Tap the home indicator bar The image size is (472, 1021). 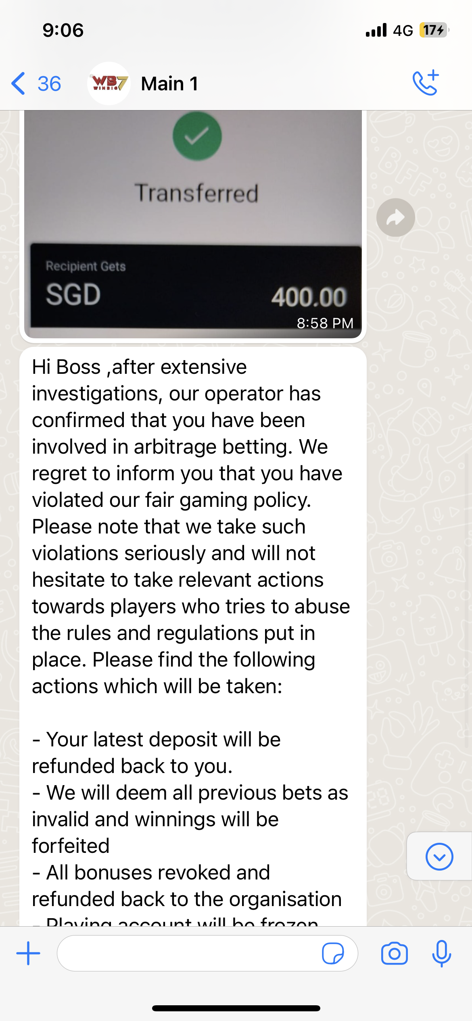click(x=236, y=1008)
